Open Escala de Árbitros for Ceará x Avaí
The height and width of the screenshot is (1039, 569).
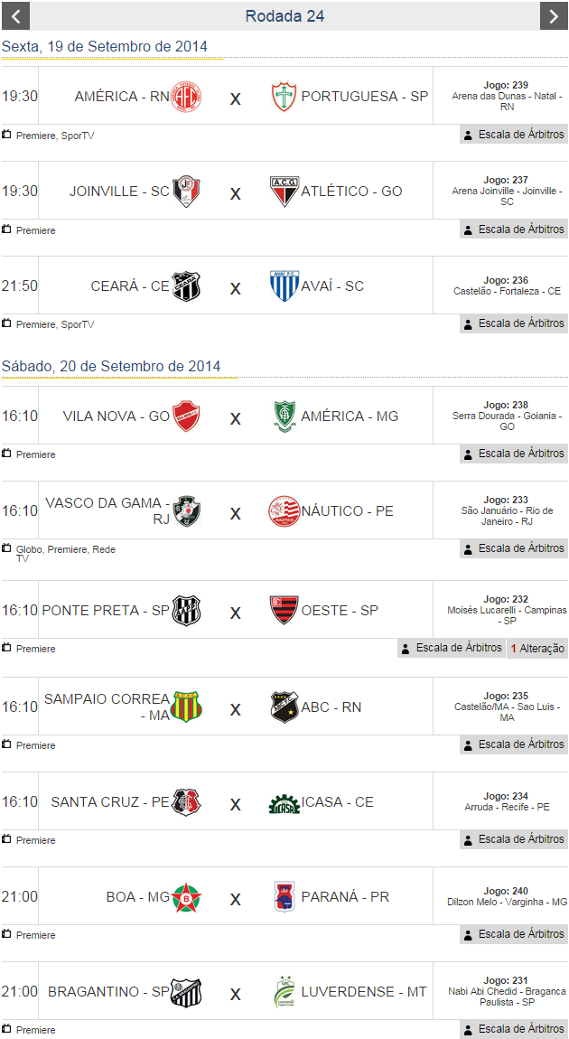click(x=513, y=323)
